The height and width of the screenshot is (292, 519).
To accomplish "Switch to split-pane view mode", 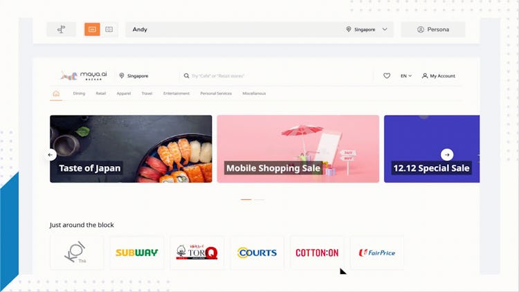I will click(x=109, y=30).
